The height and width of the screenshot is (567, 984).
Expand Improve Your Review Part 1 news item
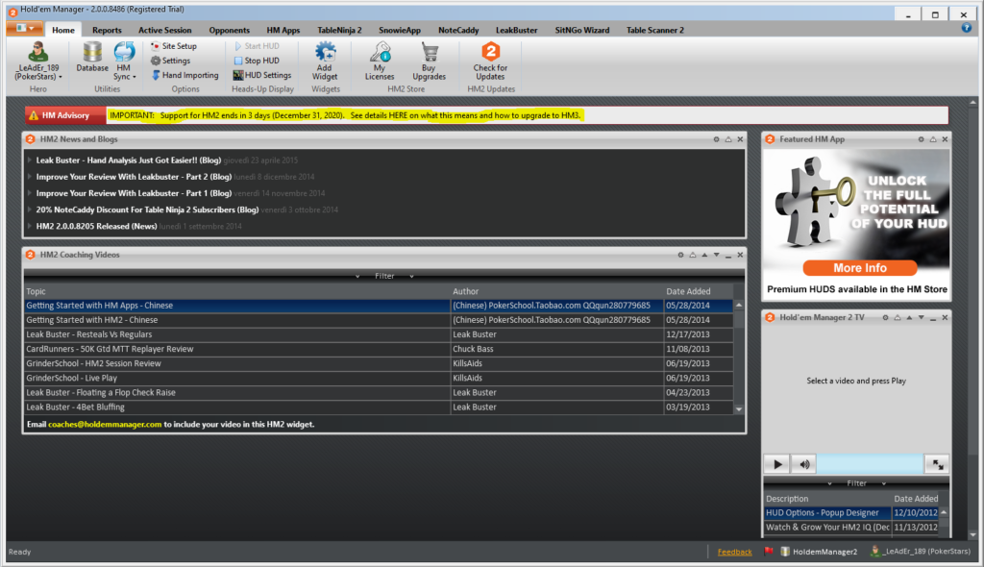click(30, 193)
